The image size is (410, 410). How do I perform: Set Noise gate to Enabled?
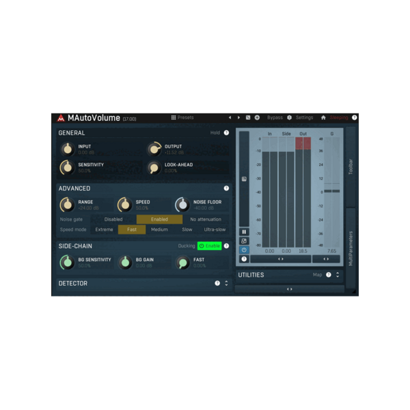click(159, 219)
